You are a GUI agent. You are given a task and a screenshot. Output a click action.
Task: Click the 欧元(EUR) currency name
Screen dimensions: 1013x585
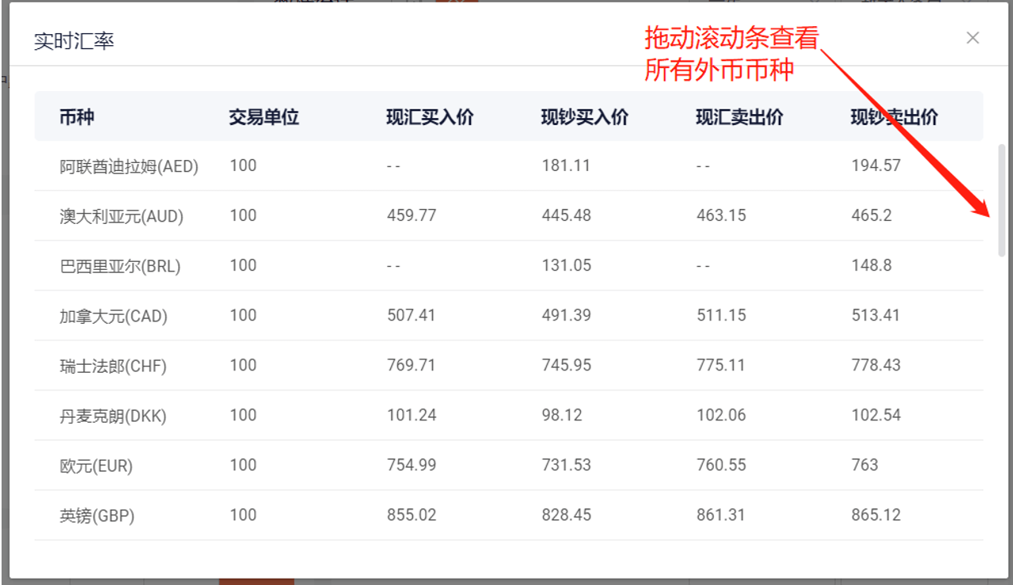tap(97, 465)
